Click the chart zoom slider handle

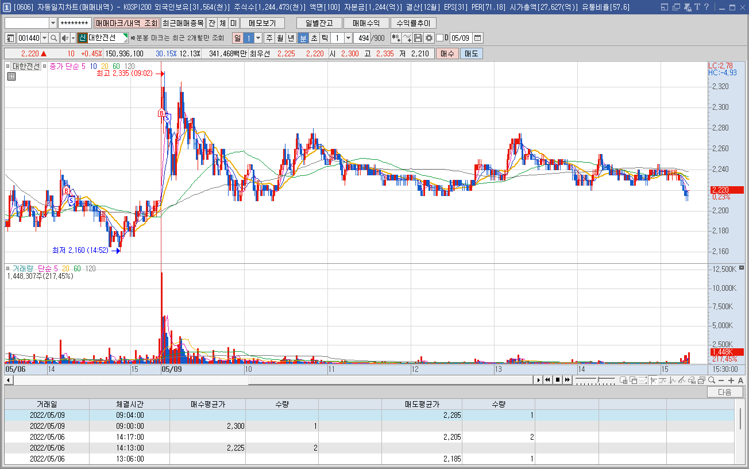click(598, 380)
